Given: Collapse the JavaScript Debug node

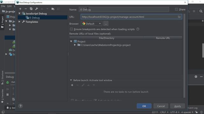Looking at the screenshot, I should pos(19,13).
